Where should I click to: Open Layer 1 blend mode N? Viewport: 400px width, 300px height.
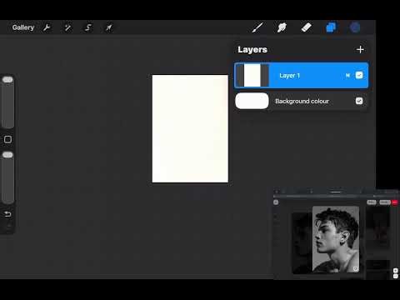[x=347, y=75]
